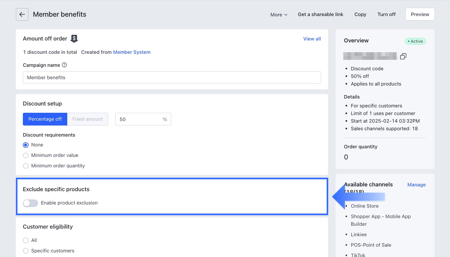Switch to the Fixed amount tab
The height and width of the screenshot is (257, 450).
pyautogui.click(x=88, y=119)
